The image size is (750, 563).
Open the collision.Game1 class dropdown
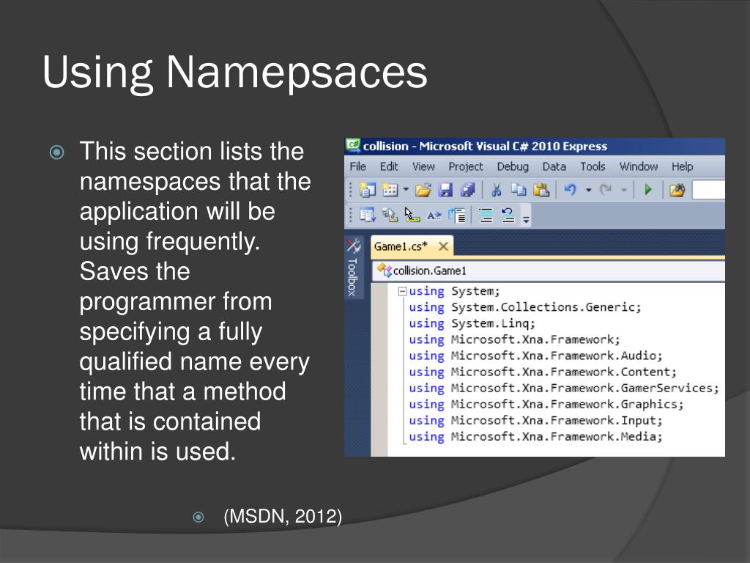[x=549, y=271]
